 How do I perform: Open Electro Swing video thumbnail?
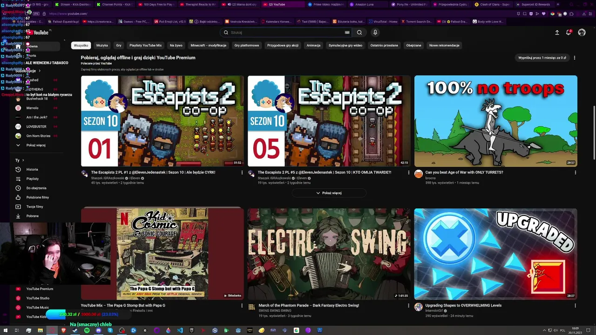[x=329, y=254]
